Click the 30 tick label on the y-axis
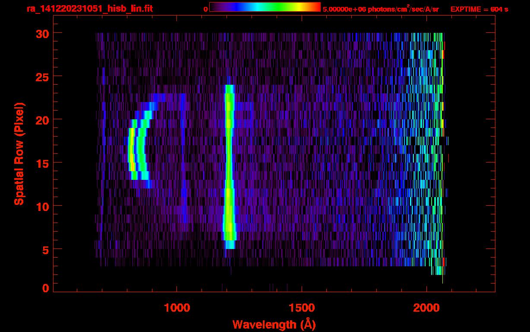 [x=42, y=33]
